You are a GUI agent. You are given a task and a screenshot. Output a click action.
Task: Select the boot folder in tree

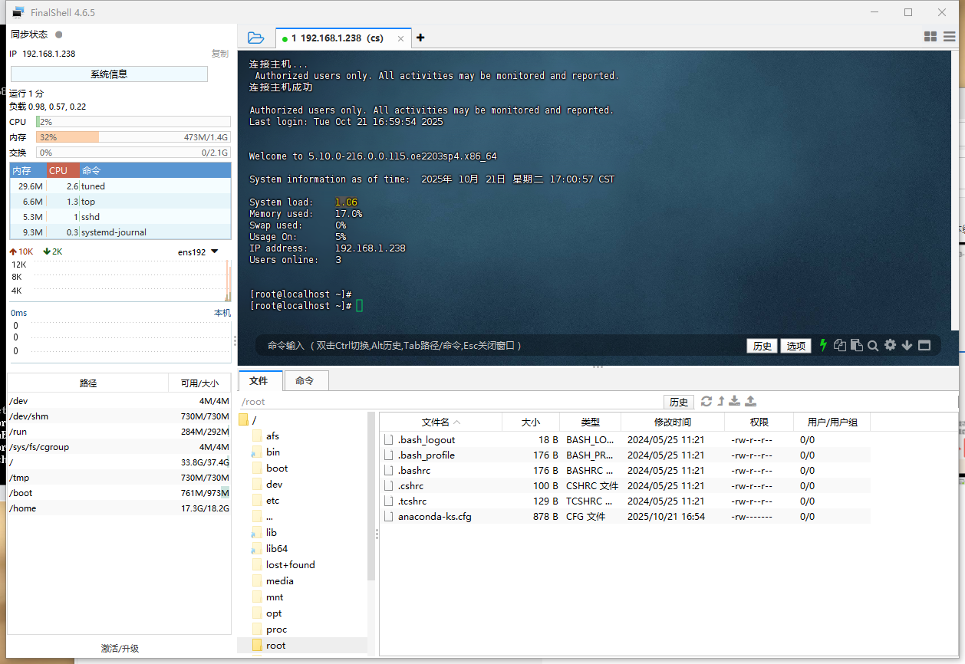tap(277, 468)
